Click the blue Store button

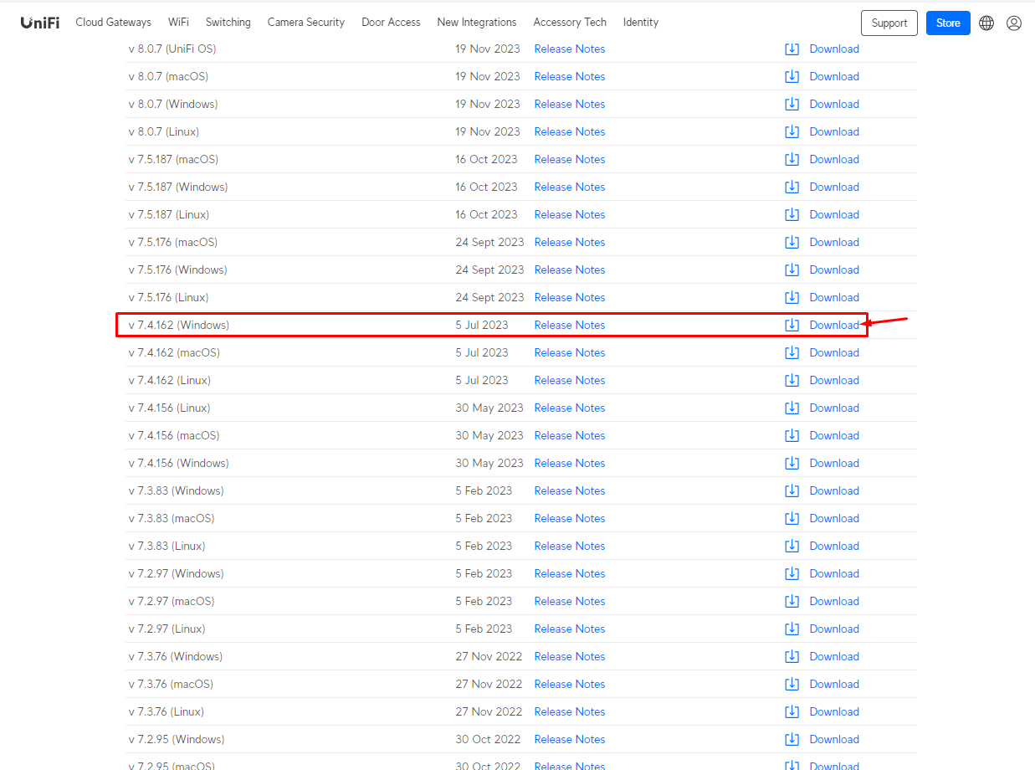click(948, 23)
